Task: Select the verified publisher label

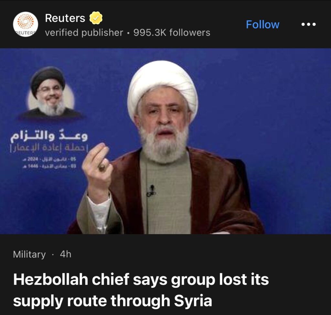Action: click(x=84, y=33)
